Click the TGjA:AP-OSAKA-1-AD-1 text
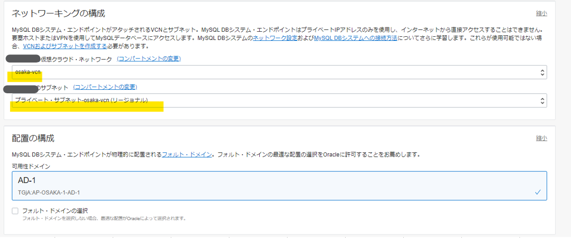Screen dimensions: 571x238 [49, 192]
